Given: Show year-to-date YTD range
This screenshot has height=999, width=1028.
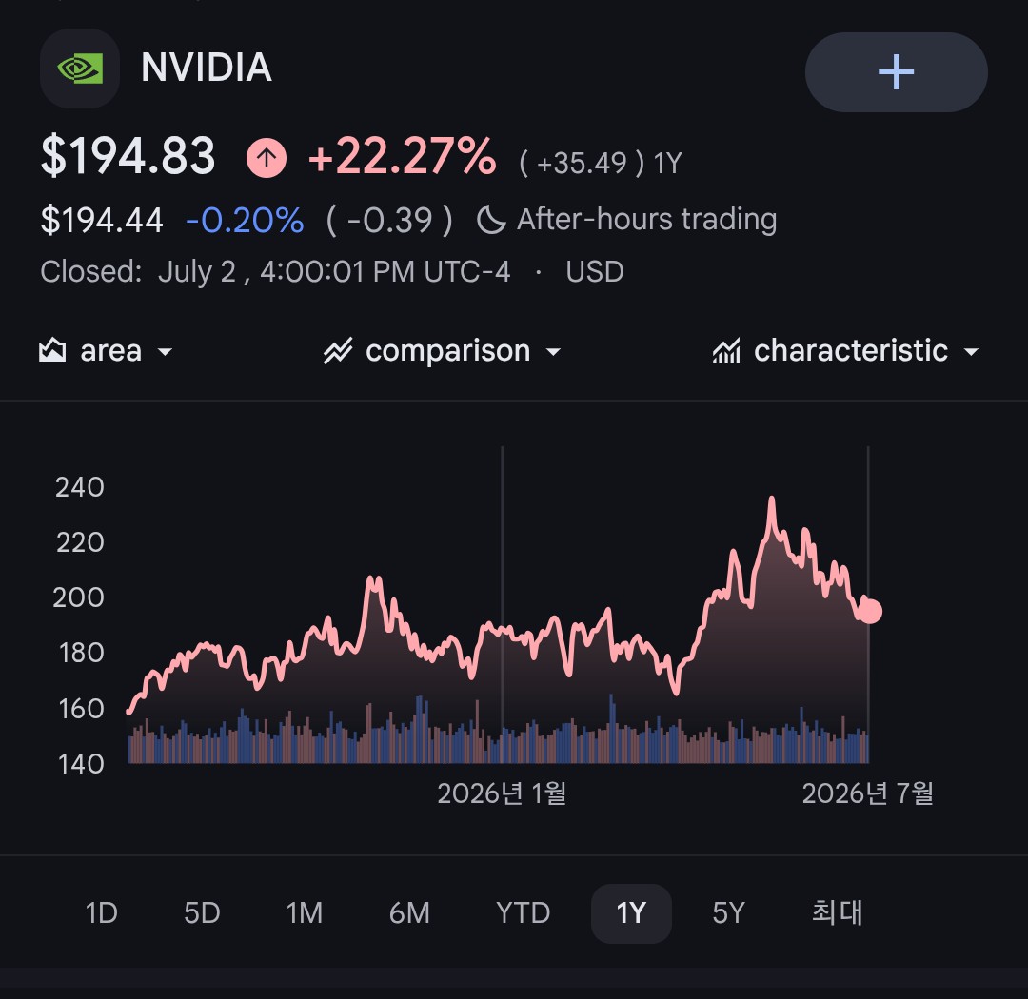Looking at the screenshot, I should click(523, 913).
